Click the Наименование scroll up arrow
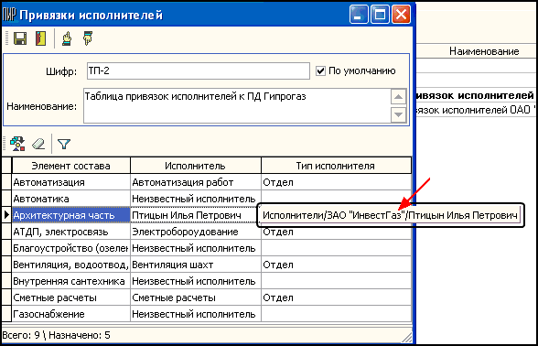Screen dimensions: 538x346 tap(398, 97)
